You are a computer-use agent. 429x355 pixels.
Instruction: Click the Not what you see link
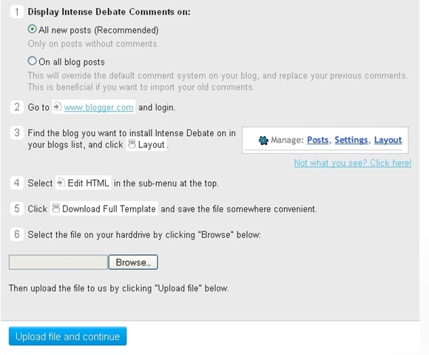(x=353, y=163)
